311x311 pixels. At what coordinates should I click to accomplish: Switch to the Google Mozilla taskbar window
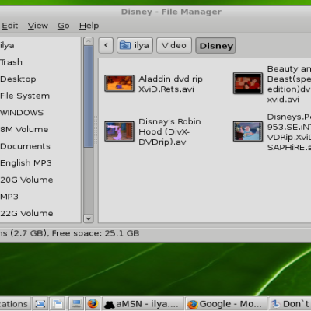point(225,304)
